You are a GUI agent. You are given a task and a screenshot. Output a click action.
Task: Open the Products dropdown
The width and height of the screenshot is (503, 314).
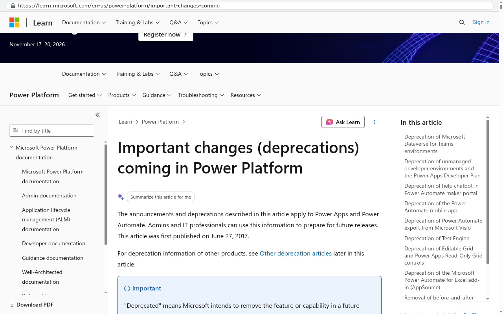point(122,95)
